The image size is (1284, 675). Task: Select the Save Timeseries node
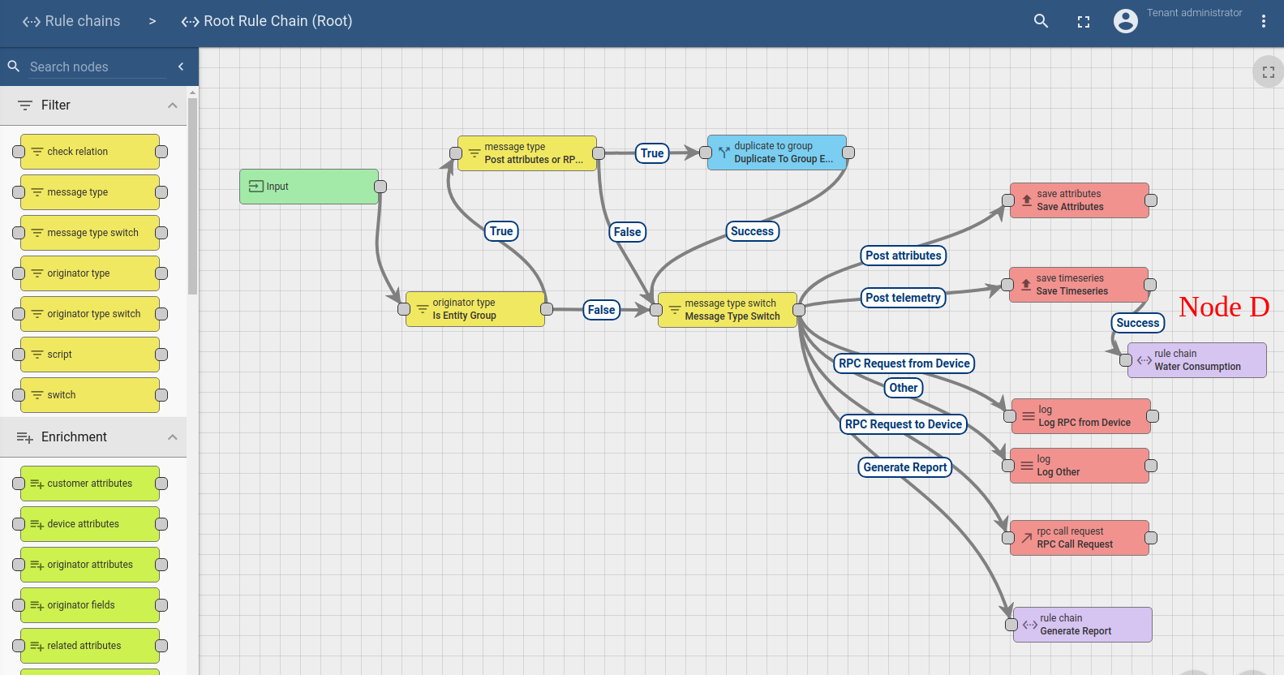click(x=1079, y=285)
